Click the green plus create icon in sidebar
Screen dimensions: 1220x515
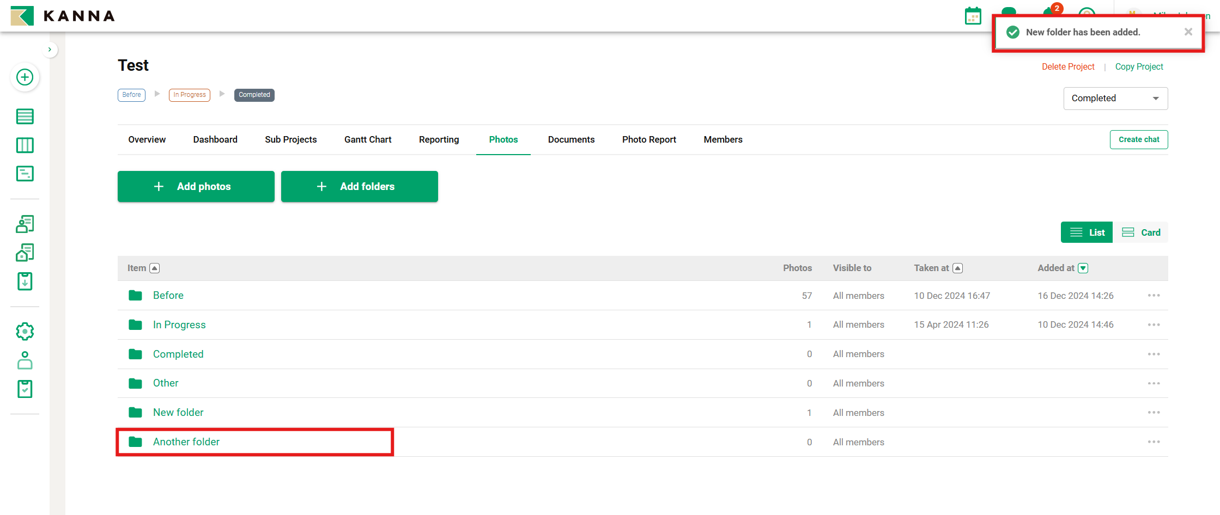coord(25,77)
